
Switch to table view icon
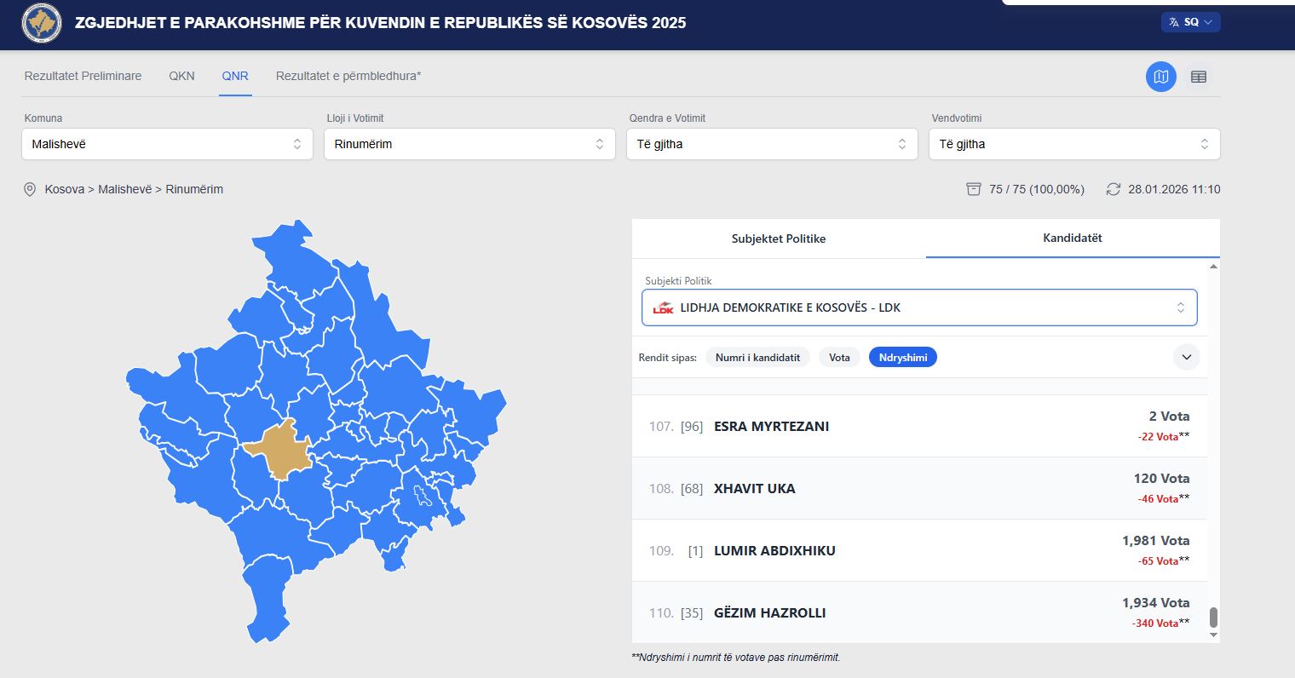[x=1198, y=77]
